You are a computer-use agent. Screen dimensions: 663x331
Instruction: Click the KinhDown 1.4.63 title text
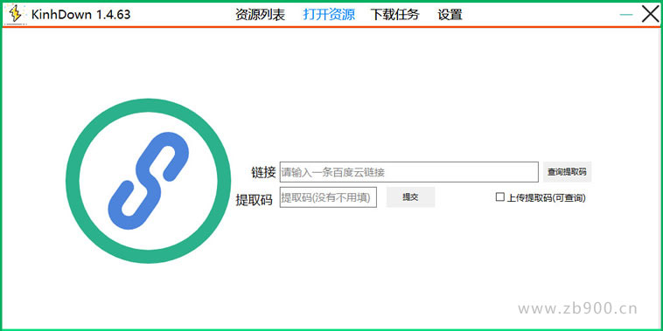point(80,15)
